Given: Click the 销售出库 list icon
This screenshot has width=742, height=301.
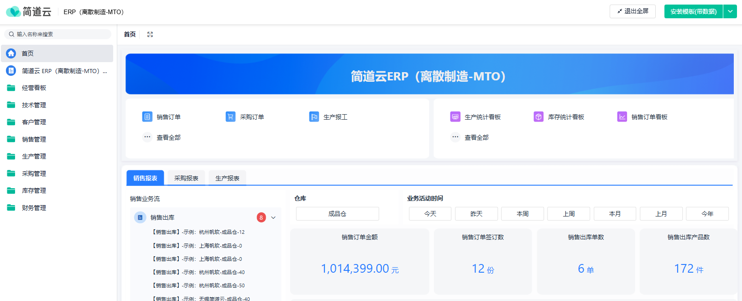Looking at the screenshot, I should coord(140,217).
